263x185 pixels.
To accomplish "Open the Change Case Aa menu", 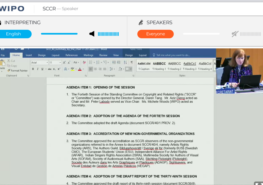I will (x=76, y=63).
